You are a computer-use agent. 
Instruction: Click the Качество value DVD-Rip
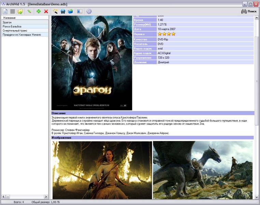pyautogui.click(x=163, y=40)
